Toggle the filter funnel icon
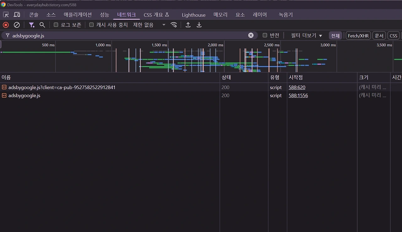This screenshot has width=402, height=232. (x=31, y=25)
